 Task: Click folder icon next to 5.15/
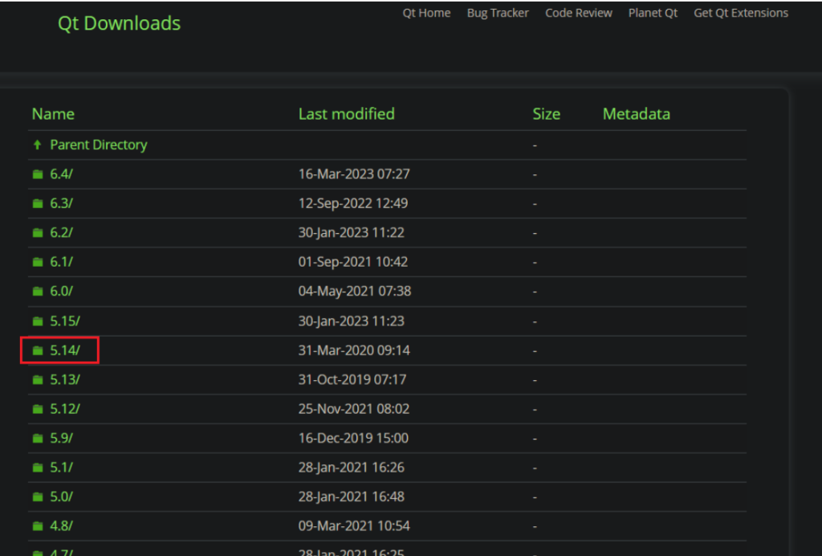[38, 321]
